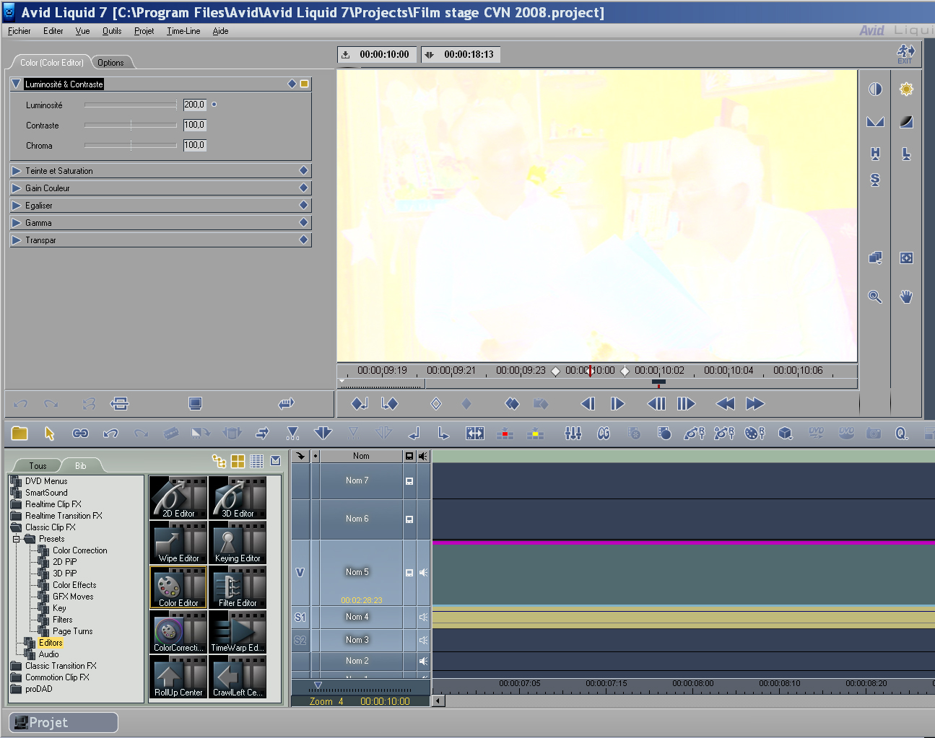Select the Filter Editor effect
Screen dimensions: 935x738
coord(238,587)
